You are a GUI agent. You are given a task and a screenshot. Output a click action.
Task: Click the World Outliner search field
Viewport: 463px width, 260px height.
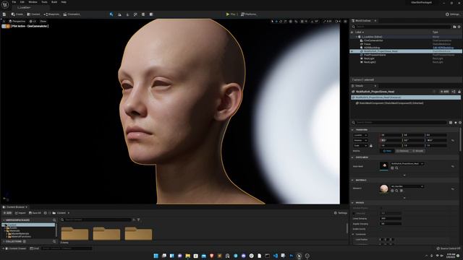[402, 27]
